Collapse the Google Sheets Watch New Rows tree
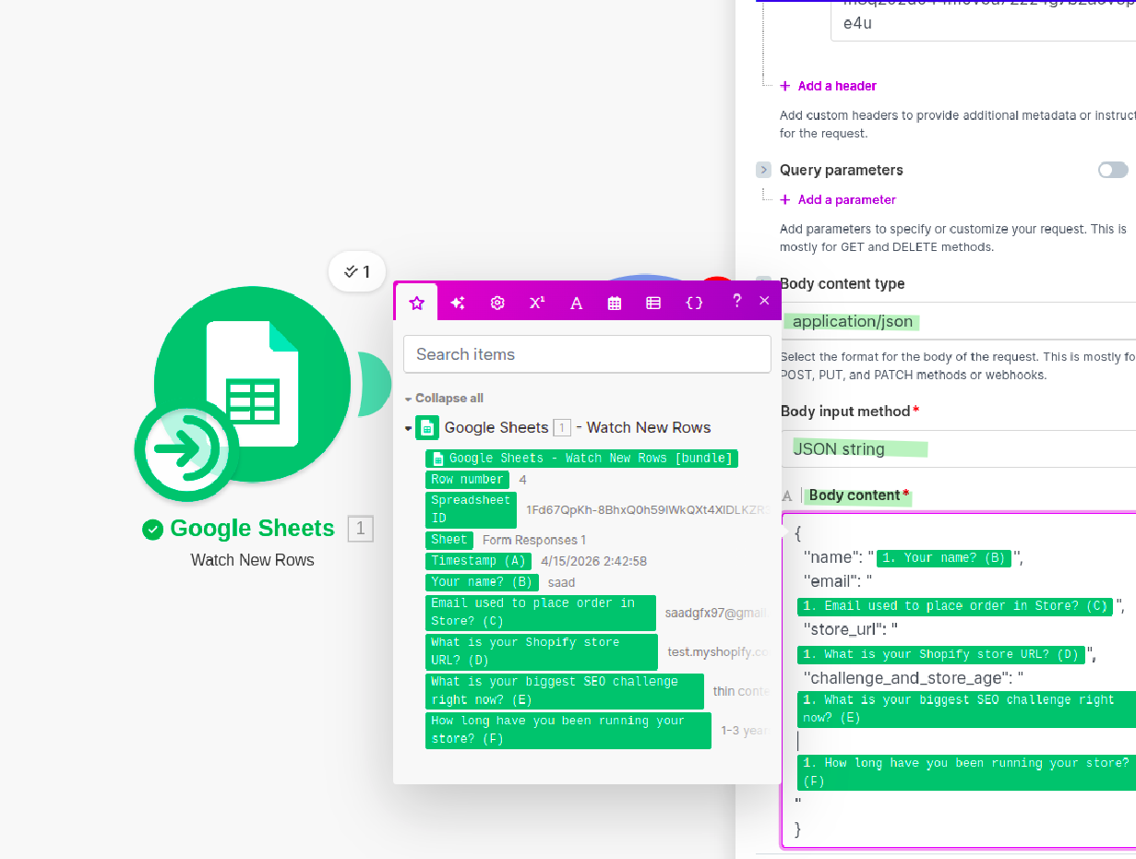 point(409,428)
